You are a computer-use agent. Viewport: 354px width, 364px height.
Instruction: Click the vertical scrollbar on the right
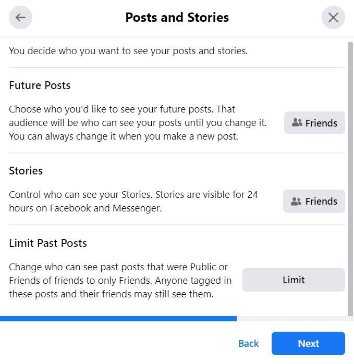point(350,179)
